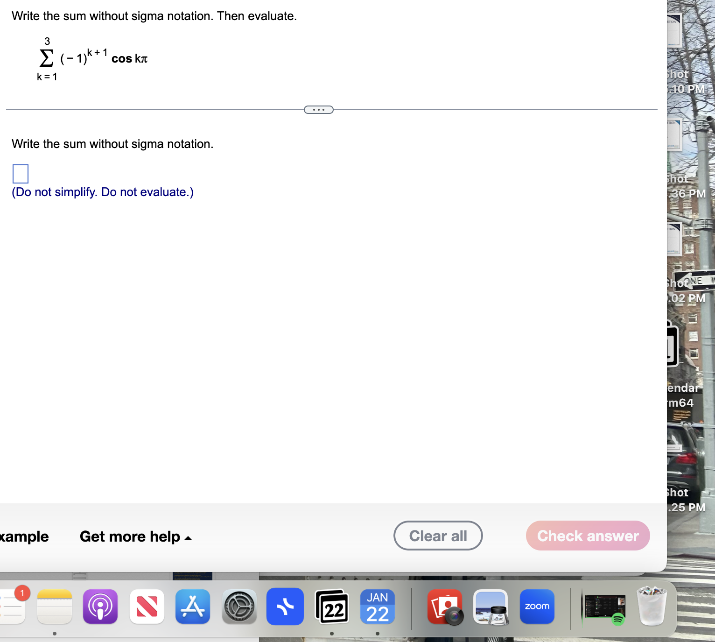Open the black-and-white 22 calendar app icon

332,607
